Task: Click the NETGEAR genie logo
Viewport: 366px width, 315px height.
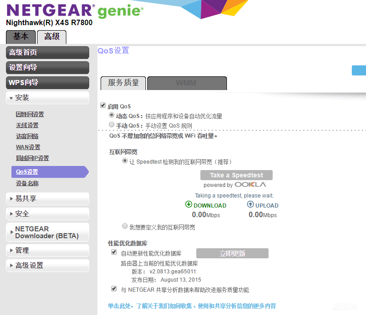Action: click(x=75, y=11)
